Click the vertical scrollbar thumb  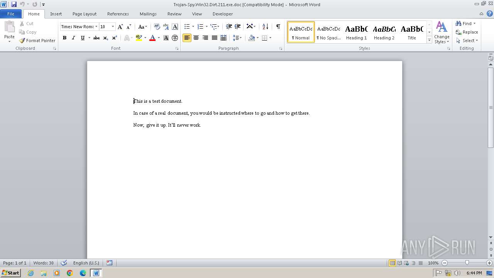(x=491, y=107)
